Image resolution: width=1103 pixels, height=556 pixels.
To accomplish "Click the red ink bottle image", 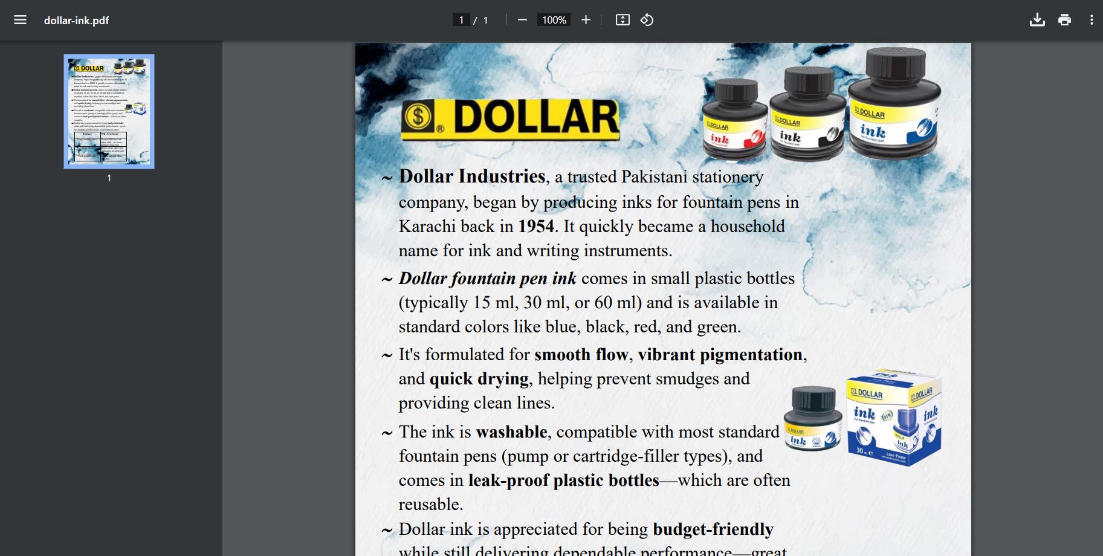I will coord(735,120).
